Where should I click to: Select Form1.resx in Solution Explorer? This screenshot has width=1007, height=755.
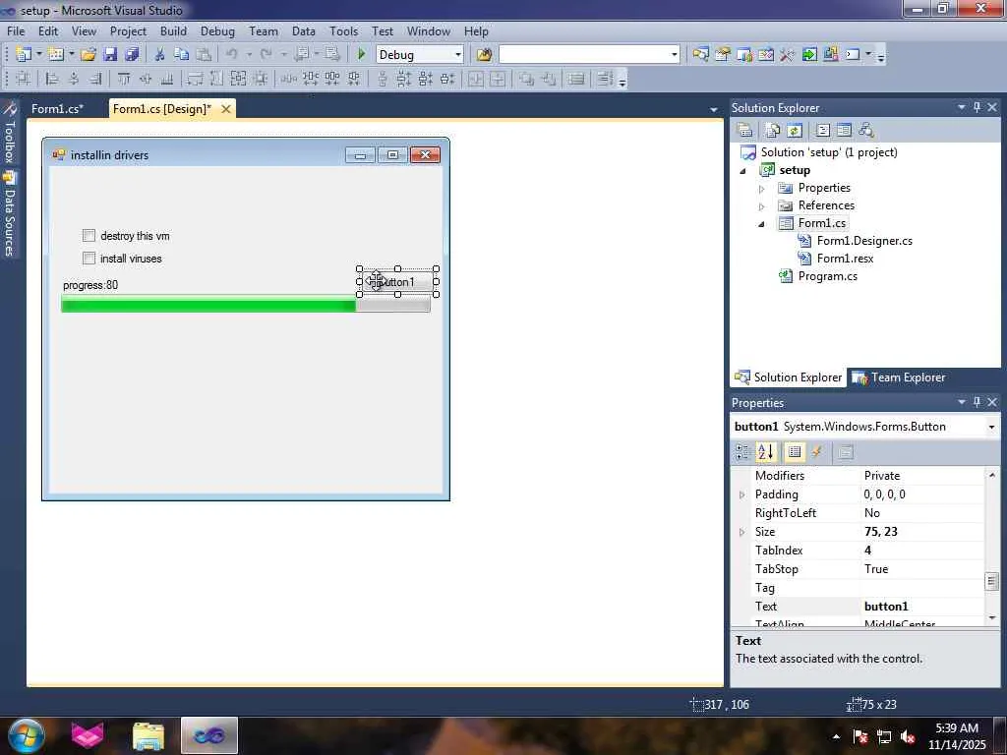pos(845,259)
